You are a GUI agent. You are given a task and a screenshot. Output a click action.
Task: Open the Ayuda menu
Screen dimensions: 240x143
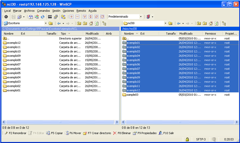tap(92, 11)
